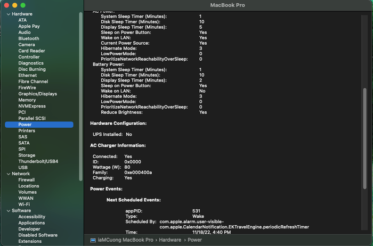The width and height of the screenshot is (373, 246).
Task: Click Hardware in the bottom path bar
Action: pyautogui.click(x=170, y=240)
